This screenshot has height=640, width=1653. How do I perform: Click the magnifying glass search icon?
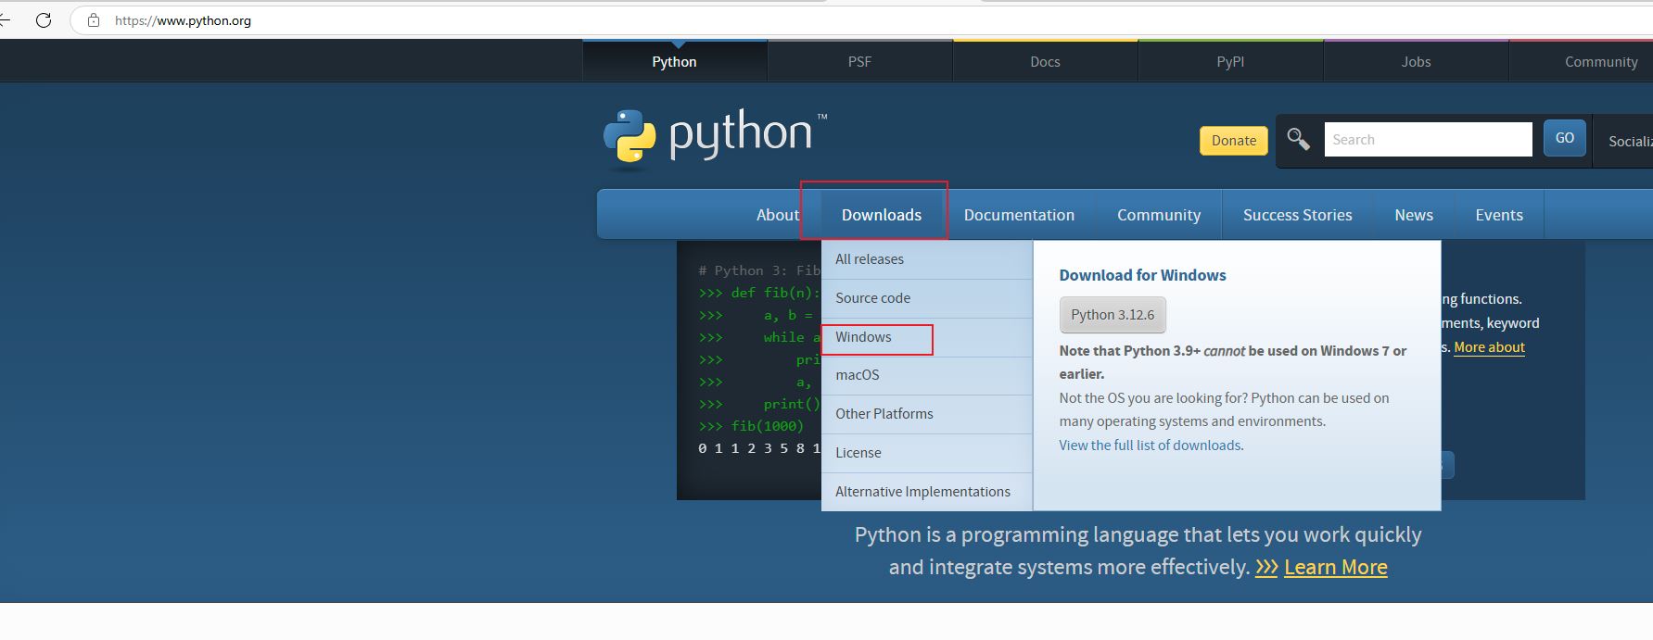click(x=1298, y=140)
